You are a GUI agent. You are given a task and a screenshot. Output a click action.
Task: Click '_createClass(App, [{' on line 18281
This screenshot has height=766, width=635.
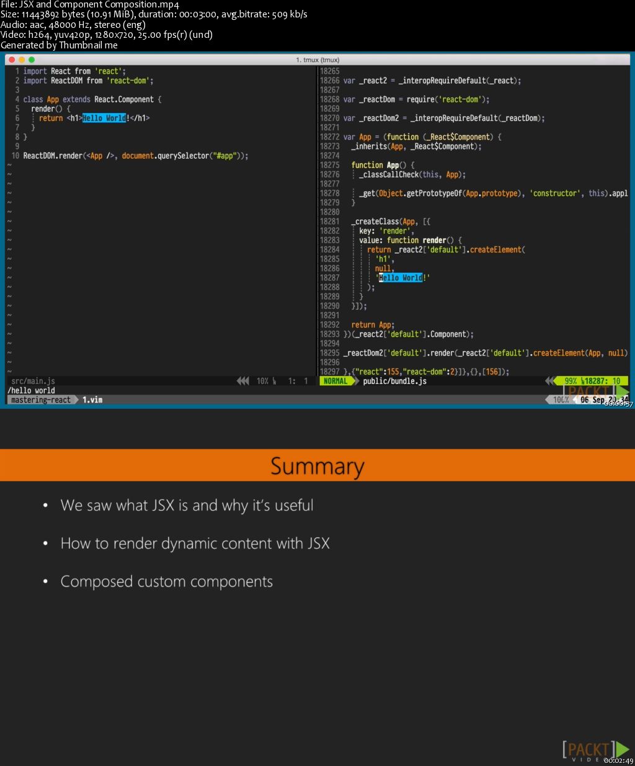pyautogui.click(x=391, y=221)
